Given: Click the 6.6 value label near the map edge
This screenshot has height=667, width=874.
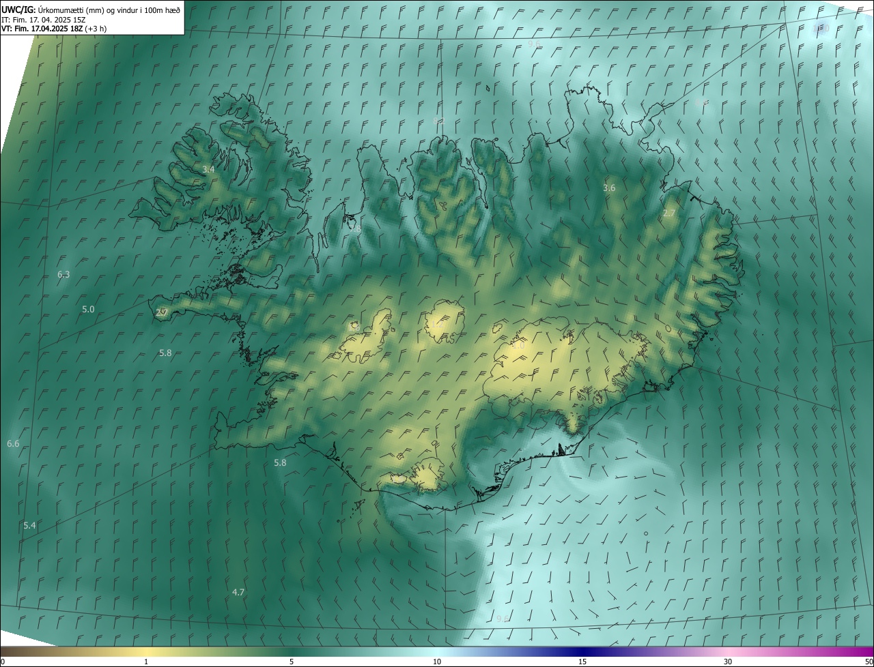Looking at the screenshot, I should (x=13, y=444).
